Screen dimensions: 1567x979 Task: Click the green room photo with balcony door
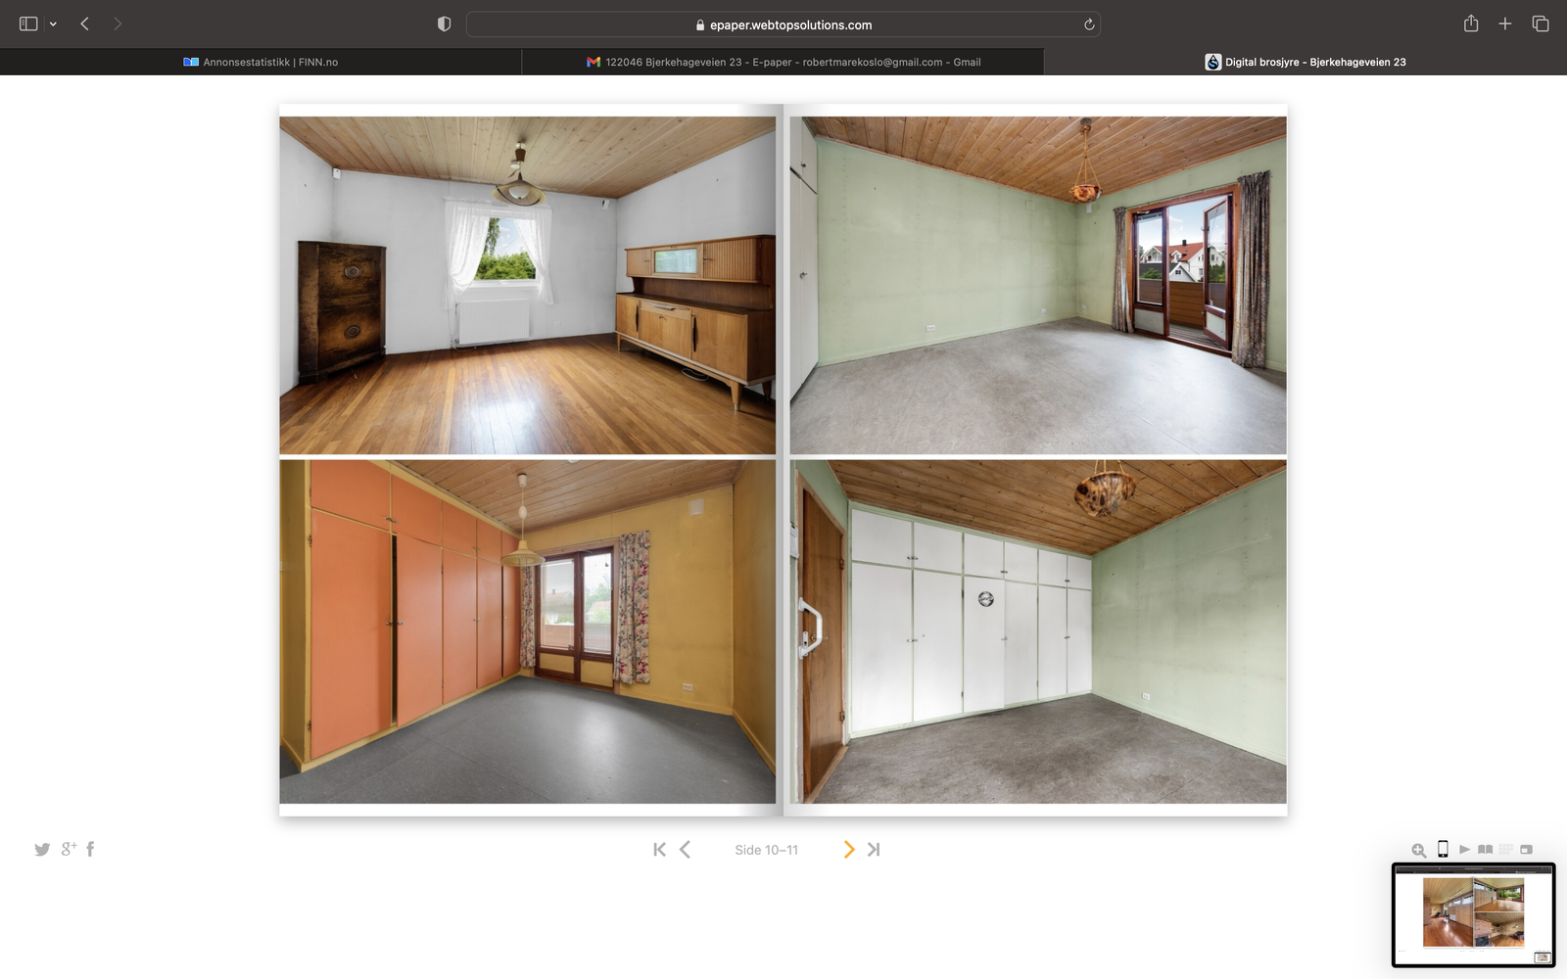click(x=1038, y=285)
